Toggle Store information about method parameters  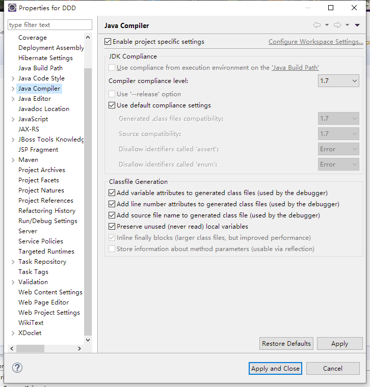[x=112, y=249]
